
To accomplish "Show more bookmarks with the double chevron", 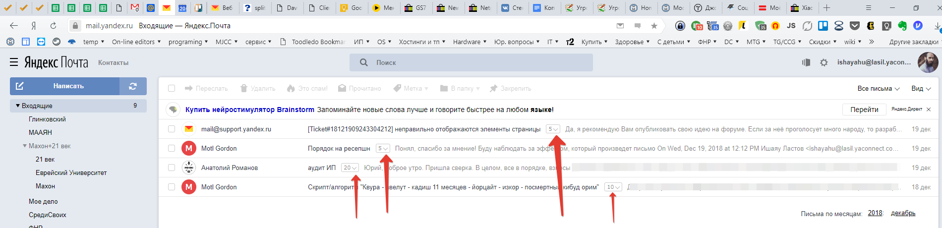I will [871, 42].
